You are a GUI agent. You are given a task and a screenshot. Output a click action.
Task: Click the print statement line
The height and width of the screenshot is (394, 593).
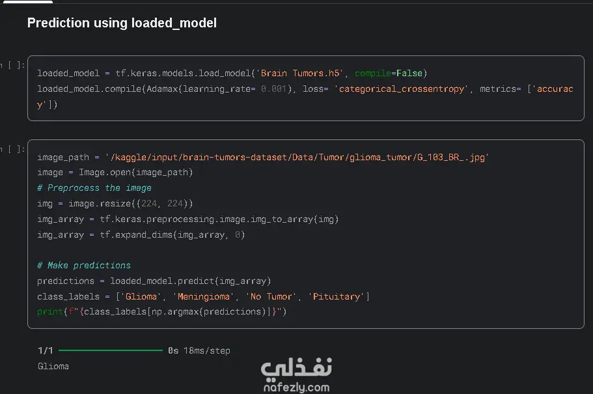(161, 313)
